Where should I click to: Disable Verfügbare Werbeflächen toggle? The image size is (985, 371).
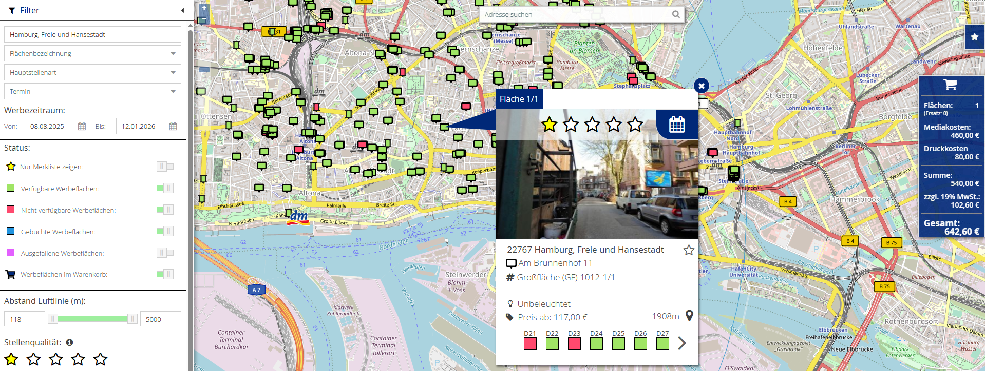165,188
